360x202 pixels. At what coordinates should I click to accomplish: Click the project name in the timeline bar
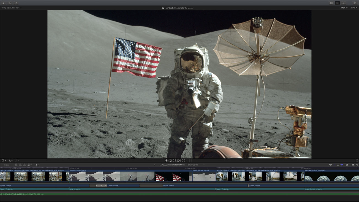coord(173,165)
